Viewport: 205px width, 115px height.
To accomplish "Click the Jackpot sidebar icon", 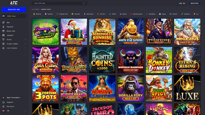I will [x=3, y=35].
